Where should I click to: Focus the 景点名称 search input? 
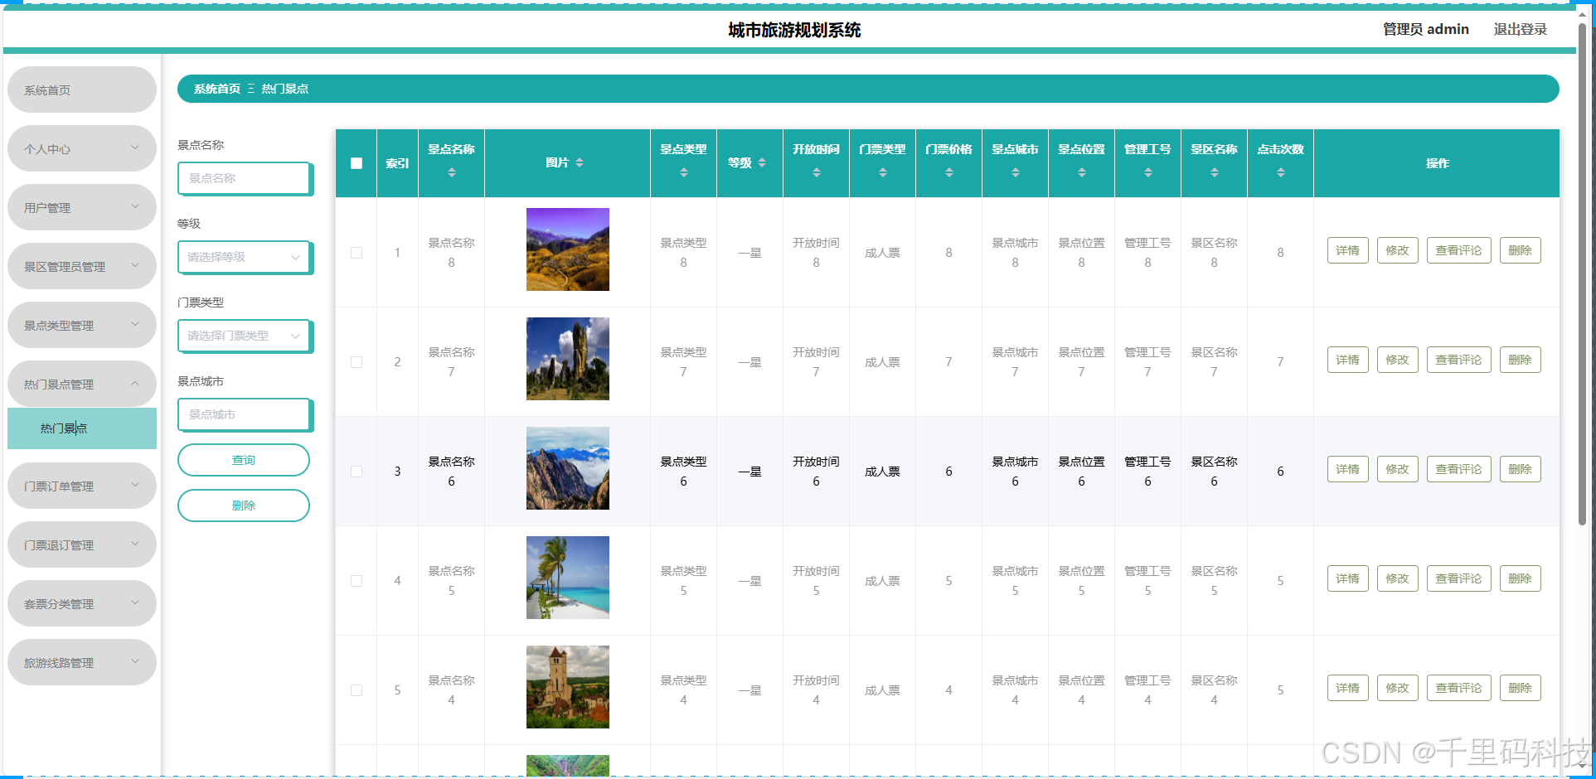(x=245, y=178)
